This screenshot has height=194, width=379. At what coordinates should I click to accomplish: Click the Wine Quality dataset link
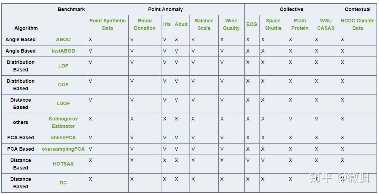click(231, 24)
